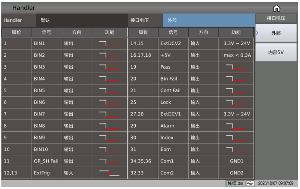Click the Alarm signal waveform icon
Viewport: 300px width, 189px height.
236,126
